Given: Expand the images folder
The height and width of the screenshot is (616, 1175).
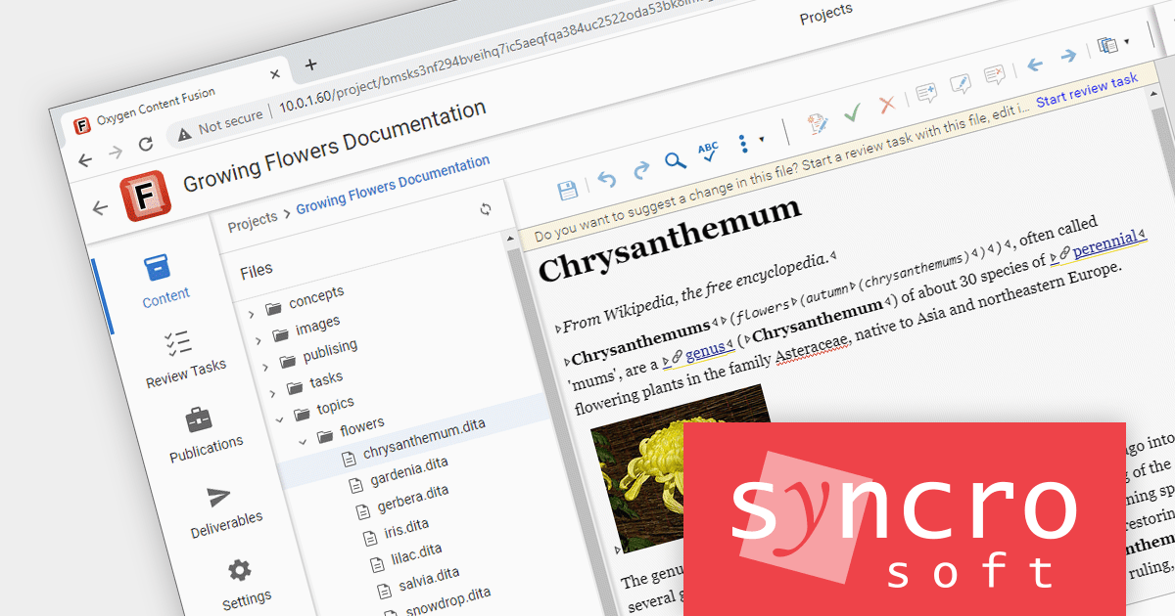Looking at the screenshot, I should (x=258, y=339).
